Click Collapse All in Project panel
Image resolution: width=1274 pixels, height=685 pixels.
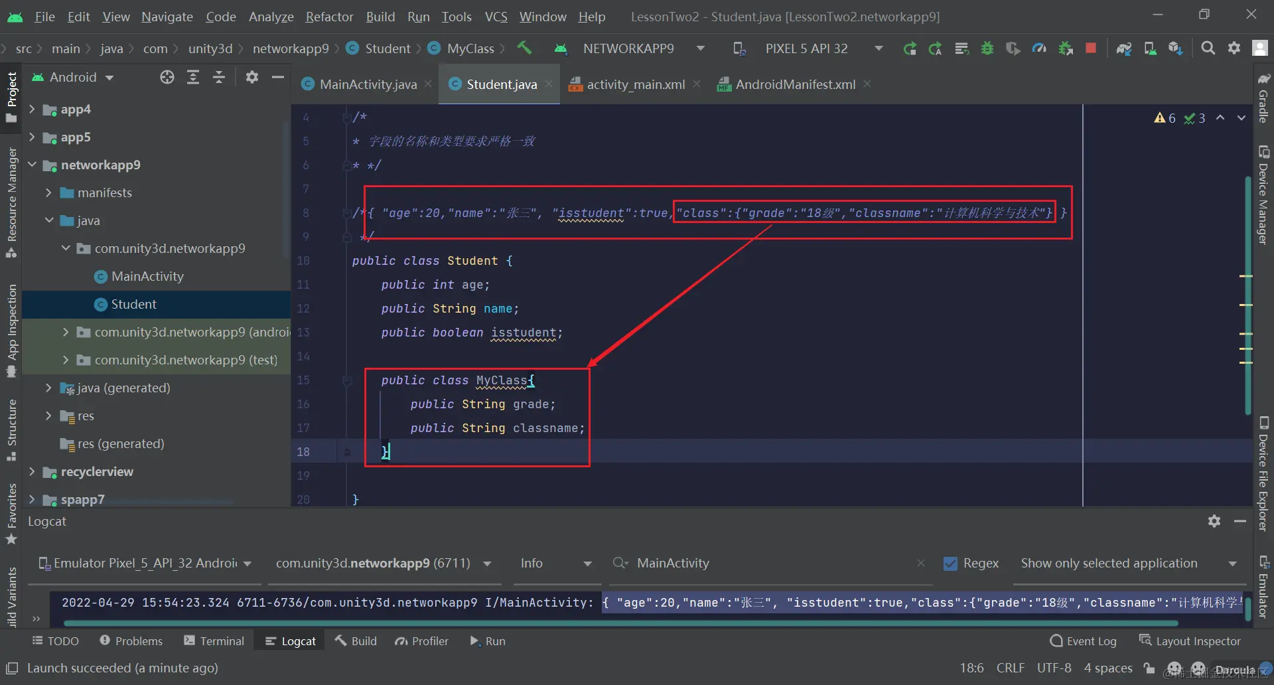tap(219, 78)
